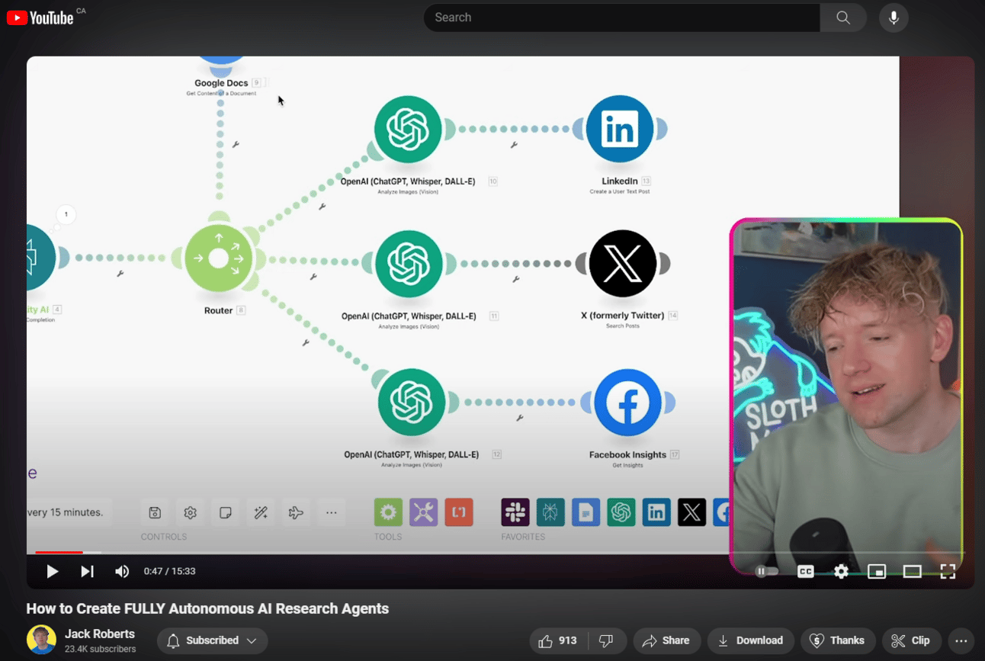Select the OpenAI module connected to LinkedIn
The image size is (985, 661).
(x=408, y=130)
